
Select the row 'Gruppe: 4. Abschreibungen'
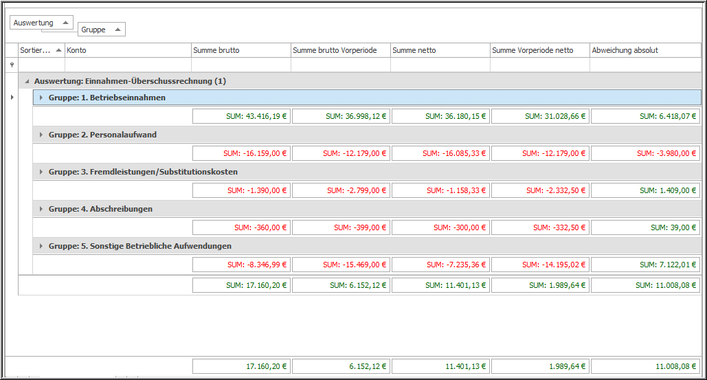(x=367, y=209)
